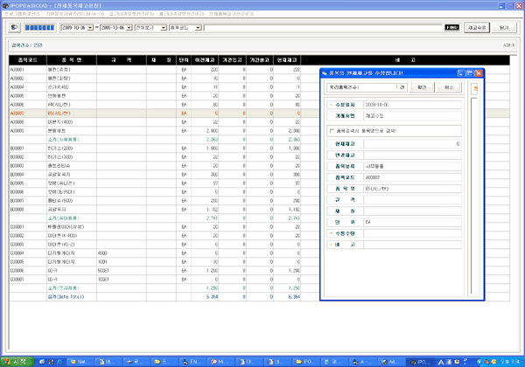Switch to the 'Nat...' taskbar window

pos(80,362)
